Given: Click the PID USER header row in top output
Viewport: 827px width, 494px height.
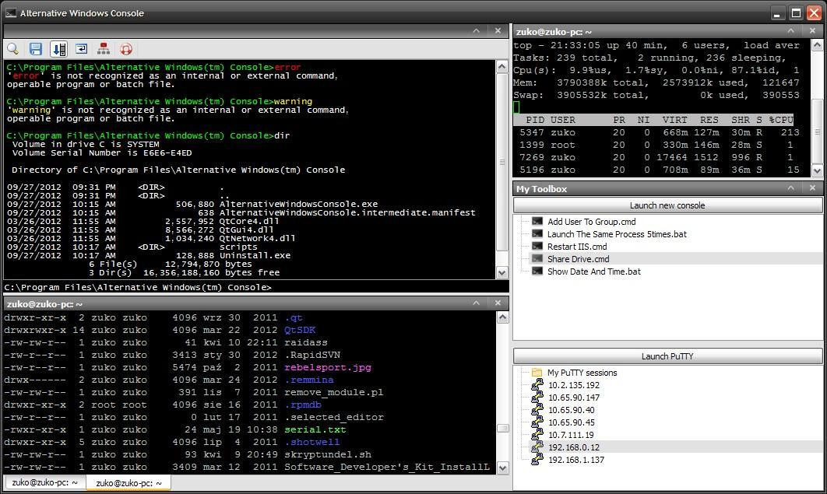Looking at the screenshot, I should point(653,120).
